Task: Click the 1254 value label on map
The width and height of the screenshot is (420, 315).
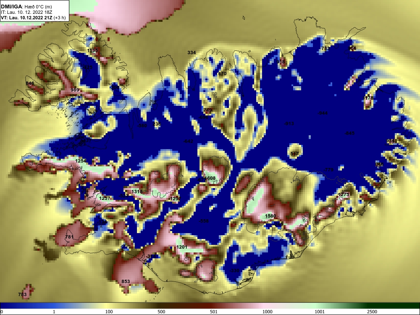Action: [x=81, y=161]
